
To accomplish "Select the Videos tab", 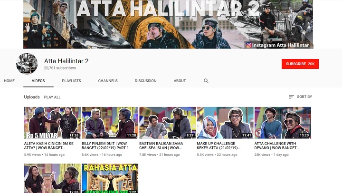I will [x=38, y=81].
